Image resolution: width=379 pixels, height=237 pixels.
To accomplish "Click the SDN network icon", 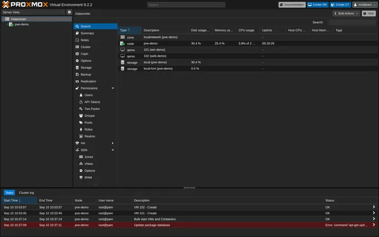I will 77,150.
